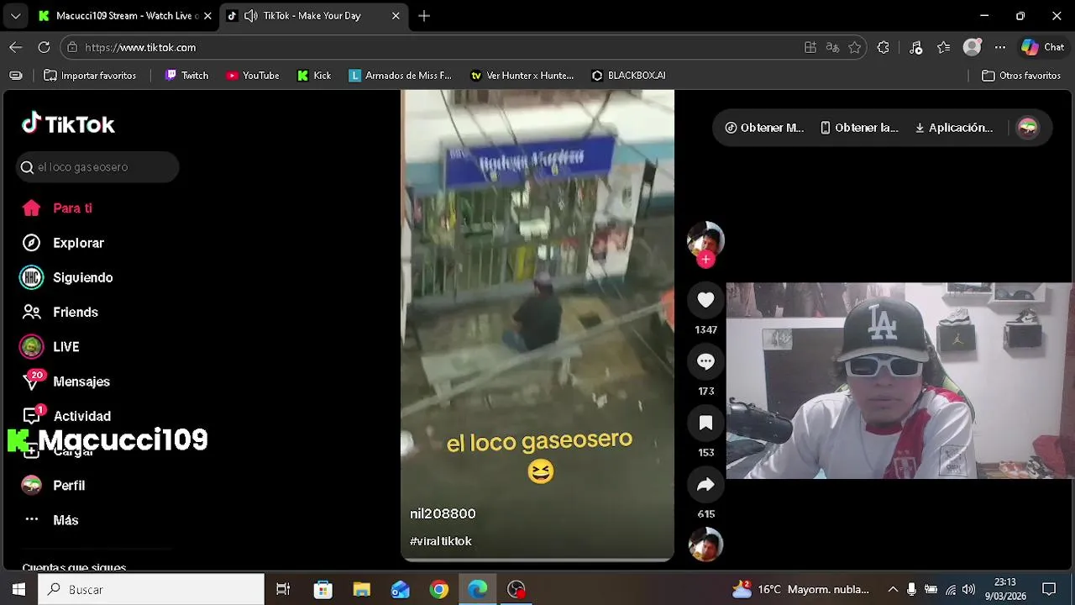Open YouTube bookmark
This screenshot has width=1075, height=605.
[252, 76]
